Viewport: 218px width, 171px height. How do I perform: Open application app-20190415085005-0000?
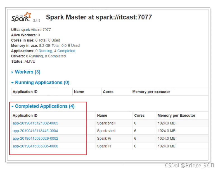click(x=35, y=146)
